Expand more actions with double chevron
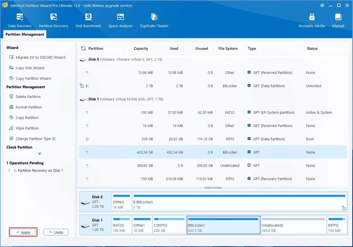The height and width of the screenshot is (247, 353). pyautogui.click(x=40, y=154)
